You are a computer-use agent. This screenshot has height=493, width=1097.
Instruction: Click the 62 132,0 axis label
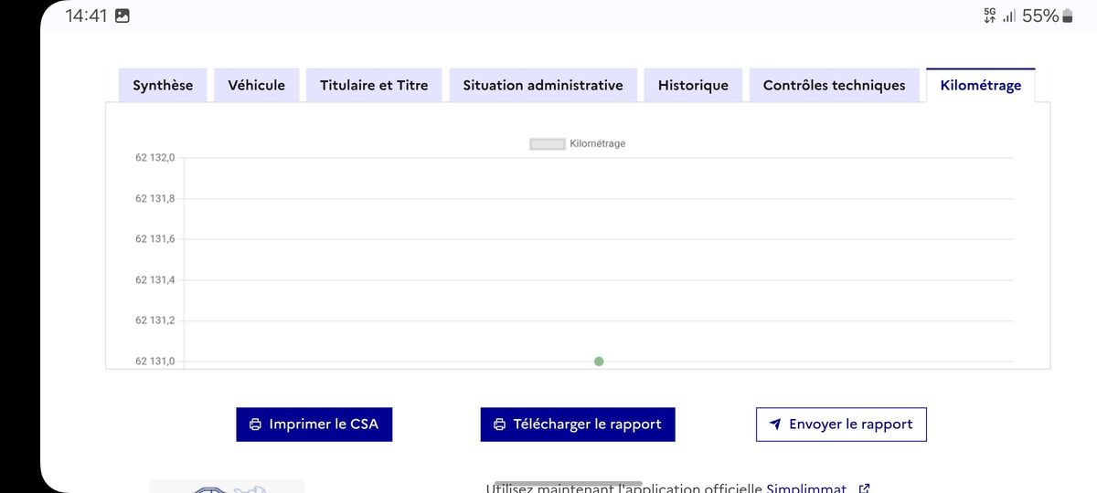tap(154, 158)
